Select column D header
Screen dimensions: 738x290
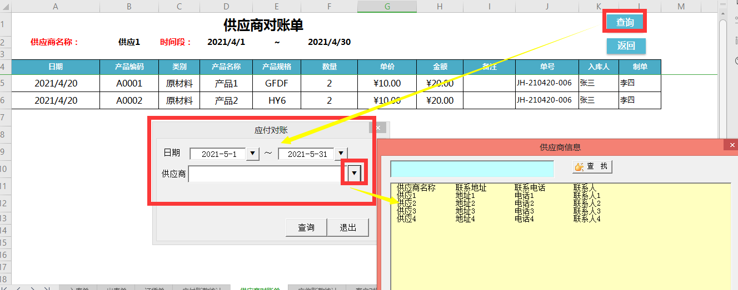pyautogui.click(x=226, y=6)
